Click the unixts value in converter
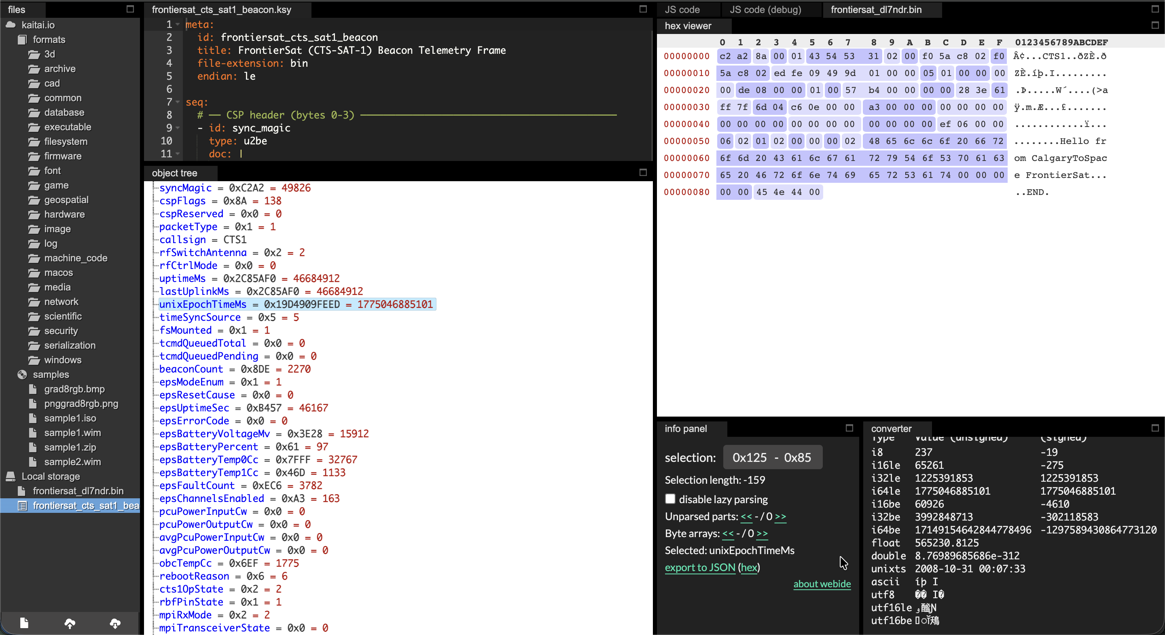The width and height of the screenshot is (1165, 635). 970,569
